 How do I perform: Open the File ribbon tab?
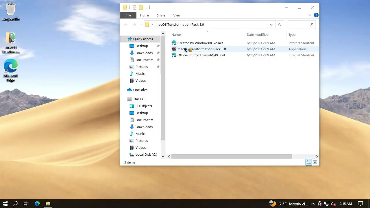tap(128, 15)
